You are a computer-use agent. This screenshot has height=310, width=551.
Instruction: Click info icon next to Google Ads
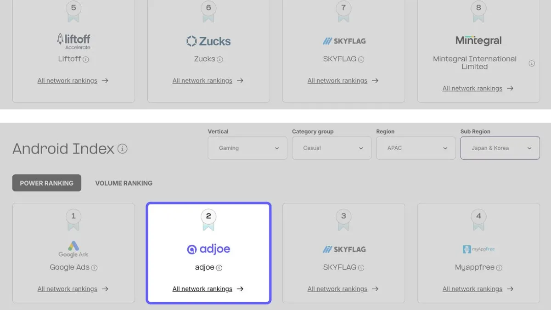click(94, 268)
